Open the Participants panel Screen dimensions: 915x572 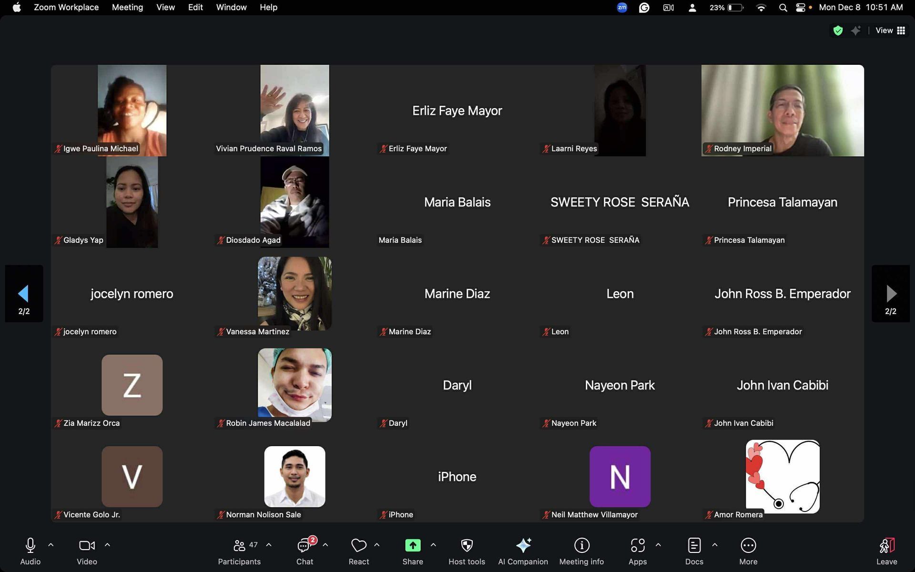[239, 551]
